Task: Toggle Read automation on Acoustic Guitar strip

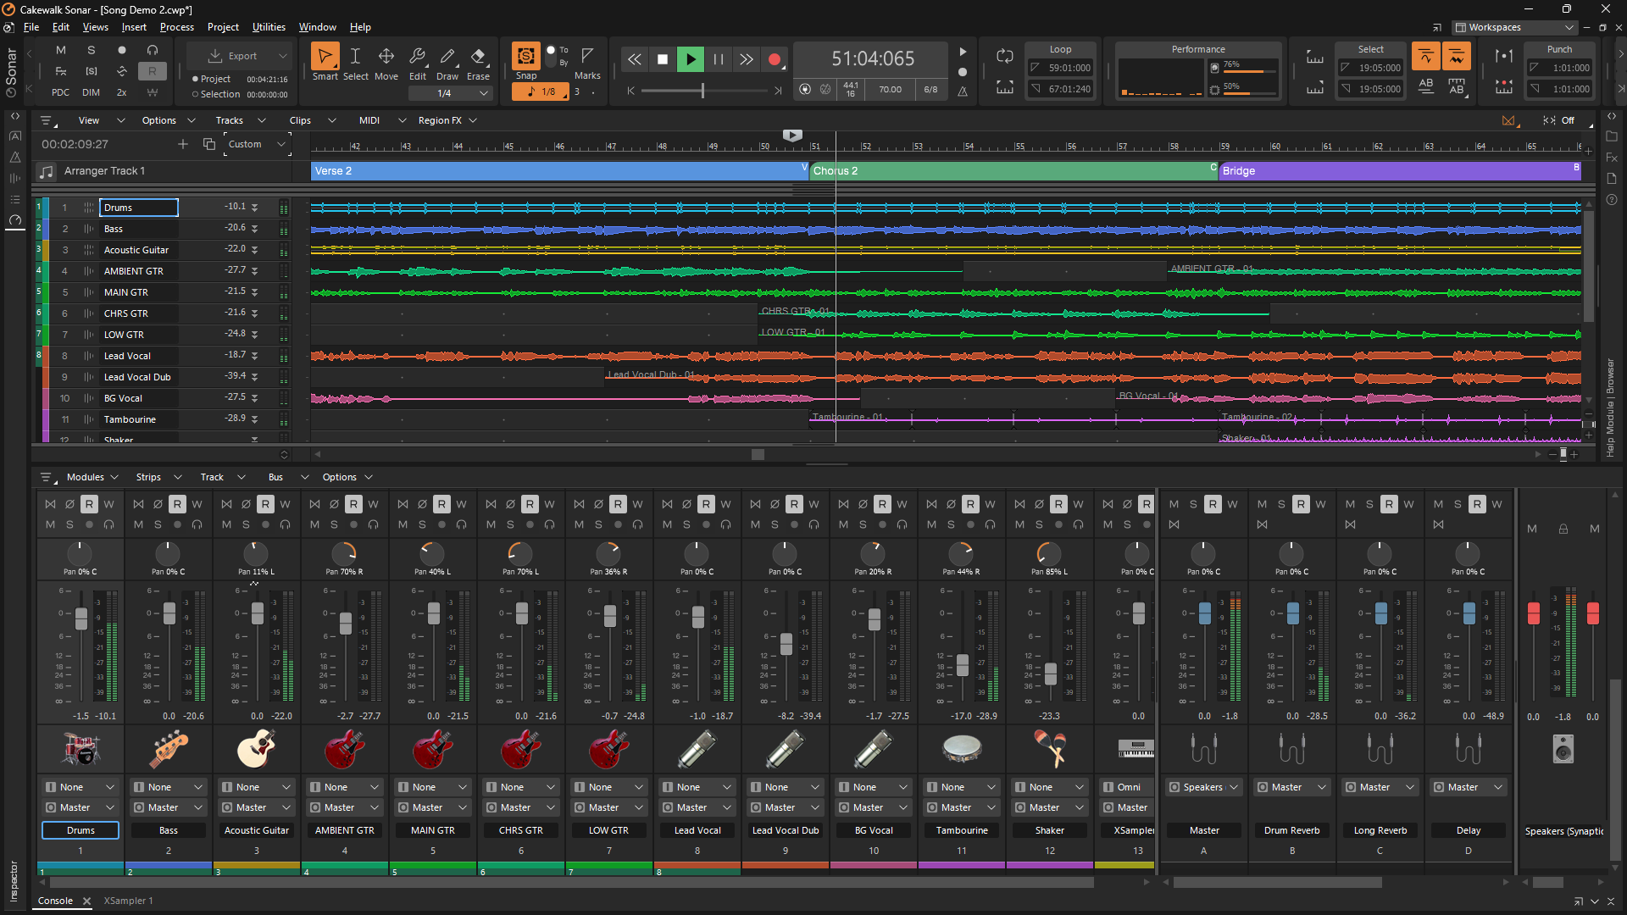Action: tap(265, 504)
